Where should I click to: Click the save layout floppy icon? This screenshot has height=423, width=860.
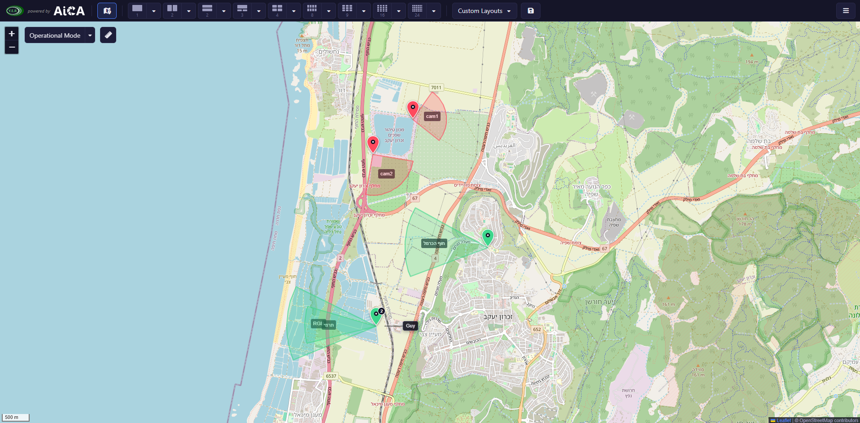point(531,11)
